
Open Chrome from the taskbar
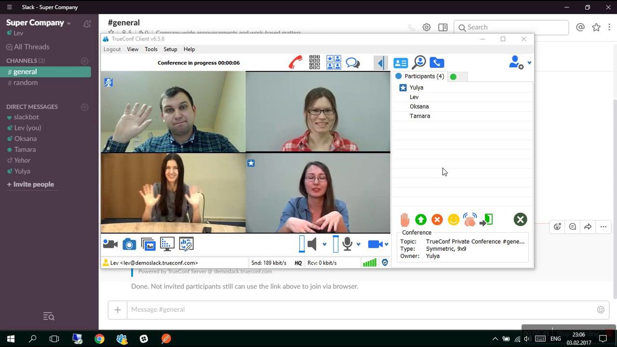[x=99, y=339]
